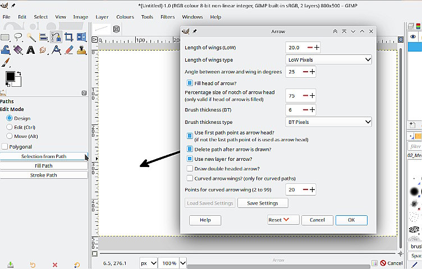This screenshot has height=269, width=422.
Task: Toggle Use first path point as arrow head
Action: (x=190, y=136)
